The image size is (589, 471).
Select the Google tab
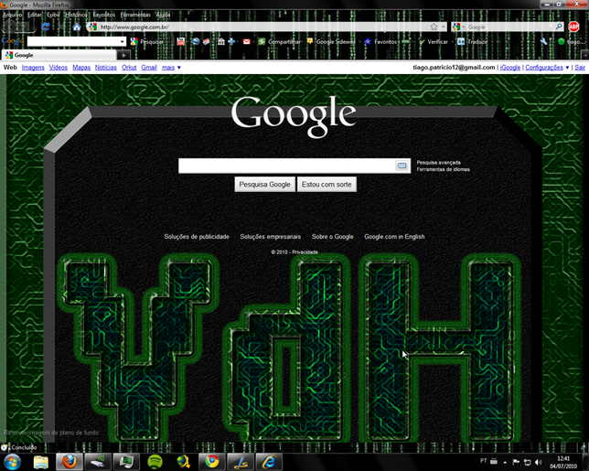(x=59, y=55)
